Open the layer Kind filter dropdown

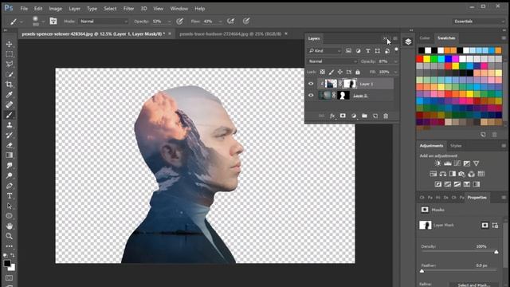click(x=324, y=51)
